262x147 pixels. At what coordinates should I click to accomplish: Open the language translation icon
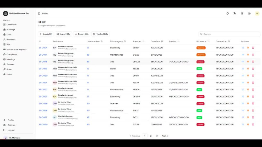(235, 14)
